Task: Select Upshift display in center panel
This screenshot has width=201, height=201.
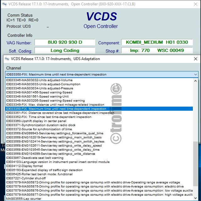Action: 99,121
